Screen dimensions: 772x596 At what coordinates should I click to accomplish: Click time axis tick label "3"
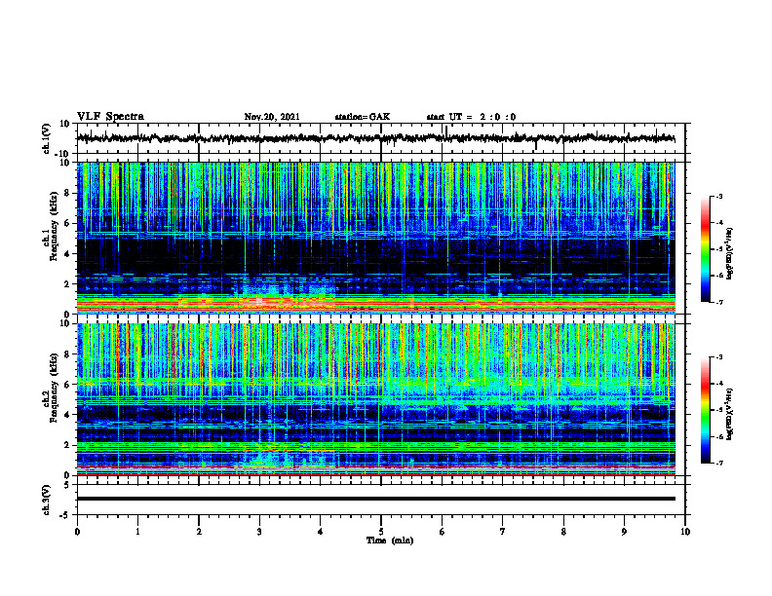(x=259, y=532)
